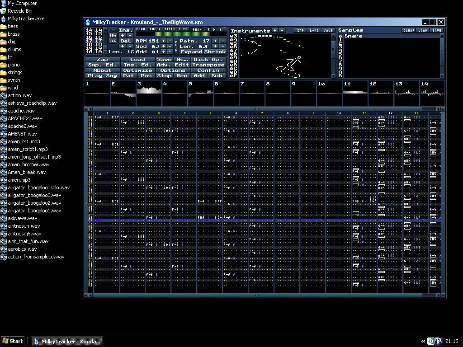463x347 pixels.
Task: Open Adv. Edit panel
Action: click(173, 65)
